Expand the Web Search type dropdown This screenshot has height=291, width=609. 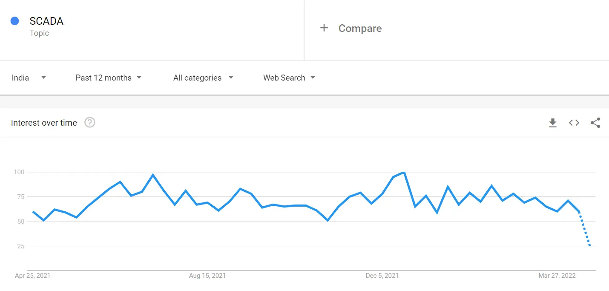pyautogui.click(x=289, y=78)
